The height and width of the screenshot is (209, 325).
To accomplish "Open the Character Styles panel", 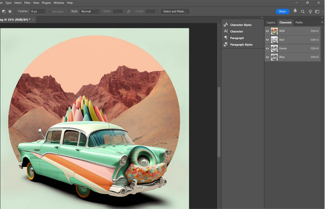I will [240, 25].
